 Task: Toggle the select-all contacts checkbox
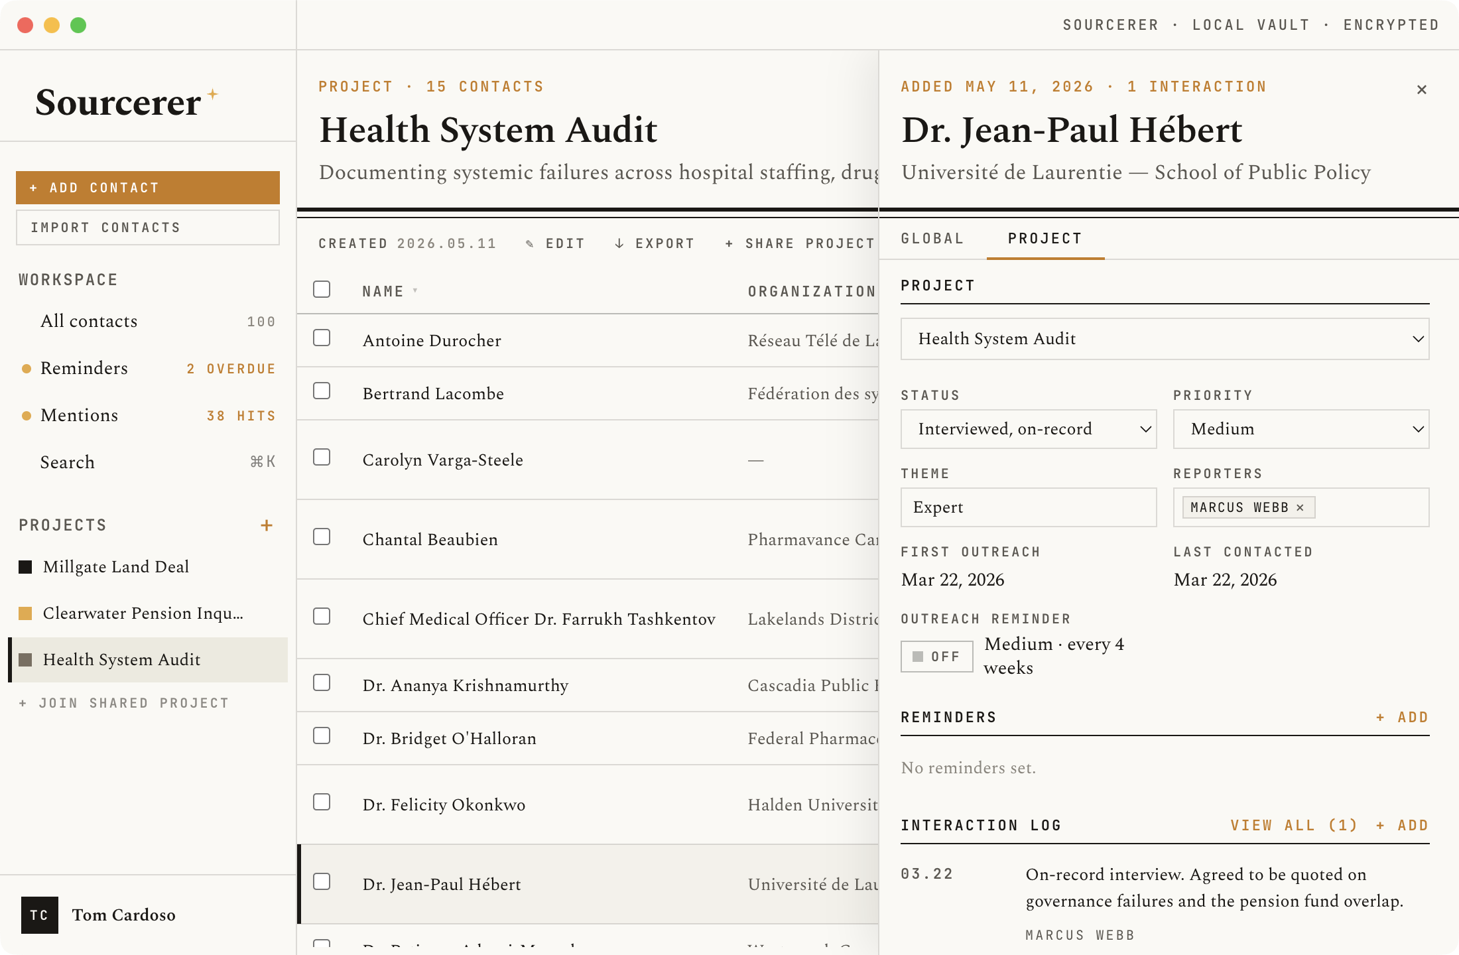click(322, 289)
